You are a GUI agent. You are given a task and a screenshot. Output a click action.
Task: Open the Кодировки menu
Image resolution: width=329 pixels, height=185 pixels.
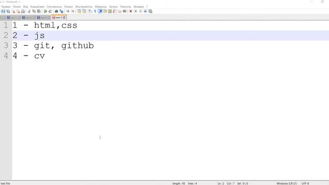38,7
